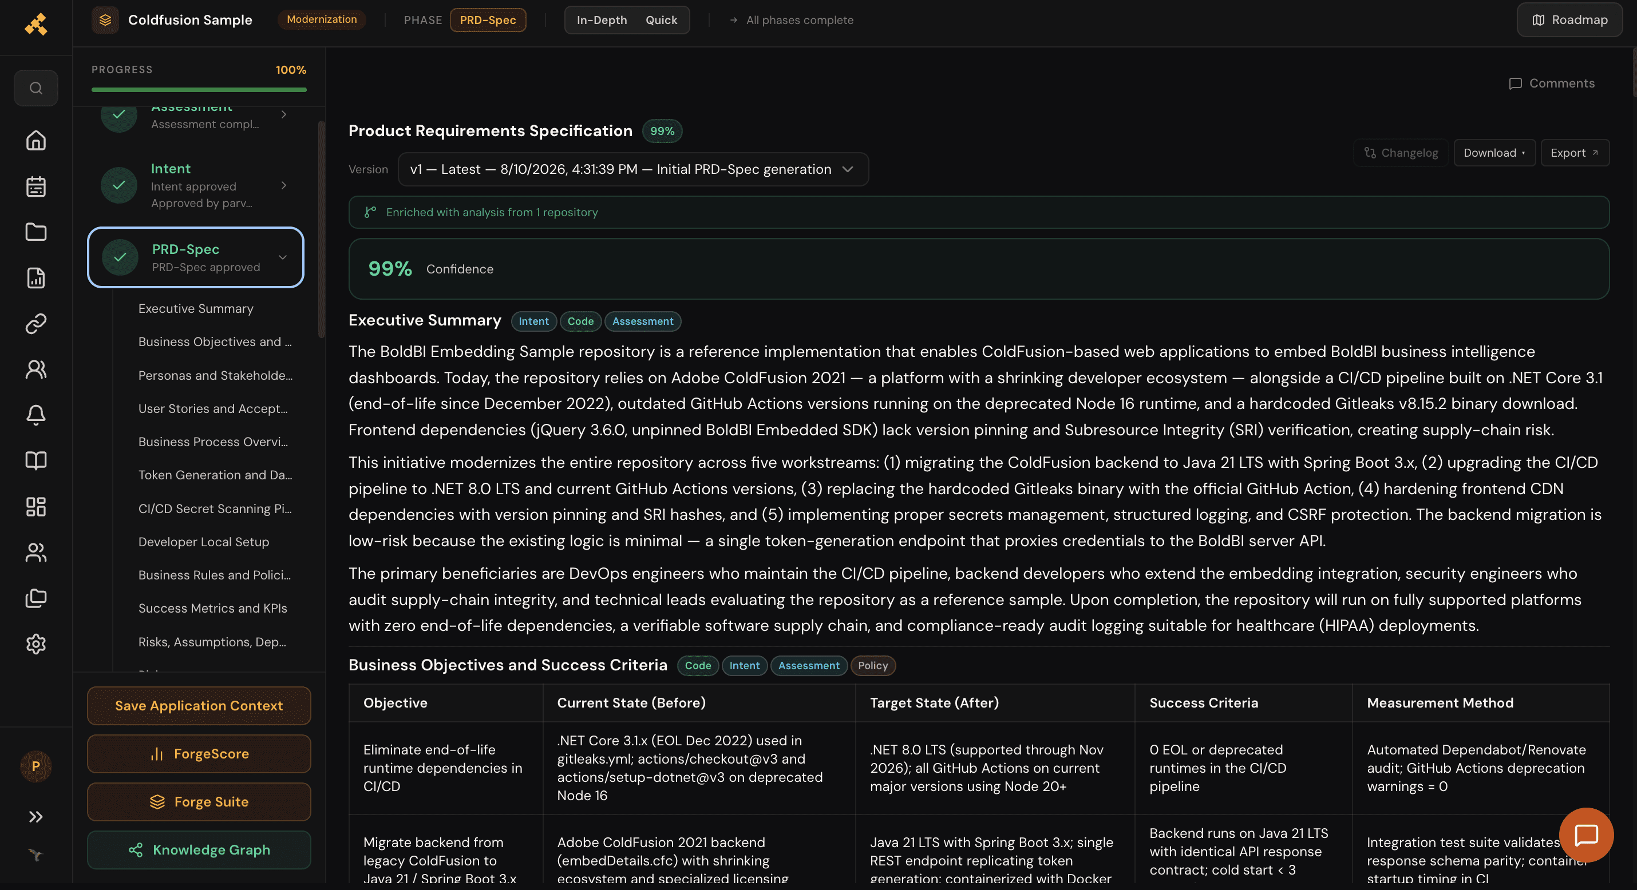Open the calendar icon in sidebar

pos(35,186)
